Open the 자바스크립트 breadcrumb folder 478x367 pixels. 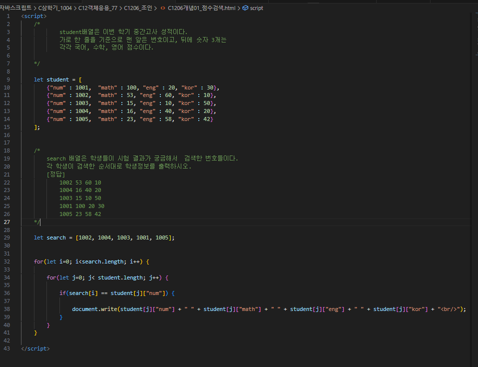15,8
